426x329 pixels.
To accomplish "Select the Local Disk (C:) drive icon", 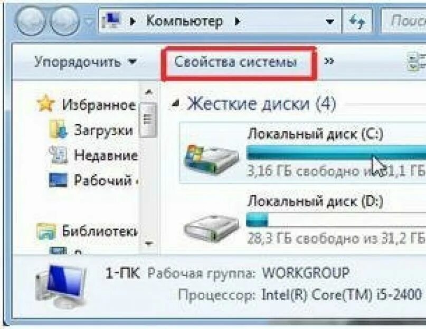I will [211, 159].
